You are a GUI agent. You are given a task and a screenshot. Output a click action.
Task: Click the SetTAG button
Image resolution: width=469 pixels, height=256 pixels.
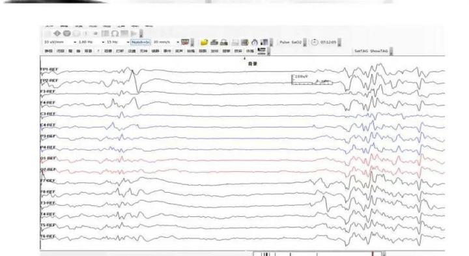361,51
